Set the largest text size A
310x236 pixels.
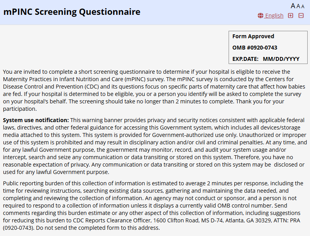click(x=293, y=6)
